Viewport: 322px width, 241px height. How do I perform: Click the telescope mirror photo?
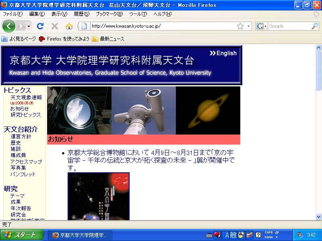79,110
